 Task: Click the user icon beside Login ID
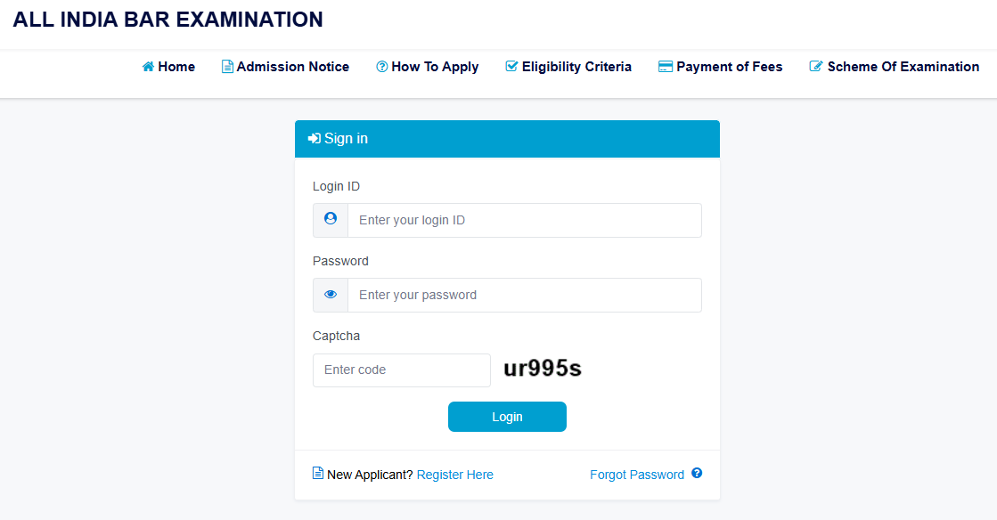tap(331, 219)
